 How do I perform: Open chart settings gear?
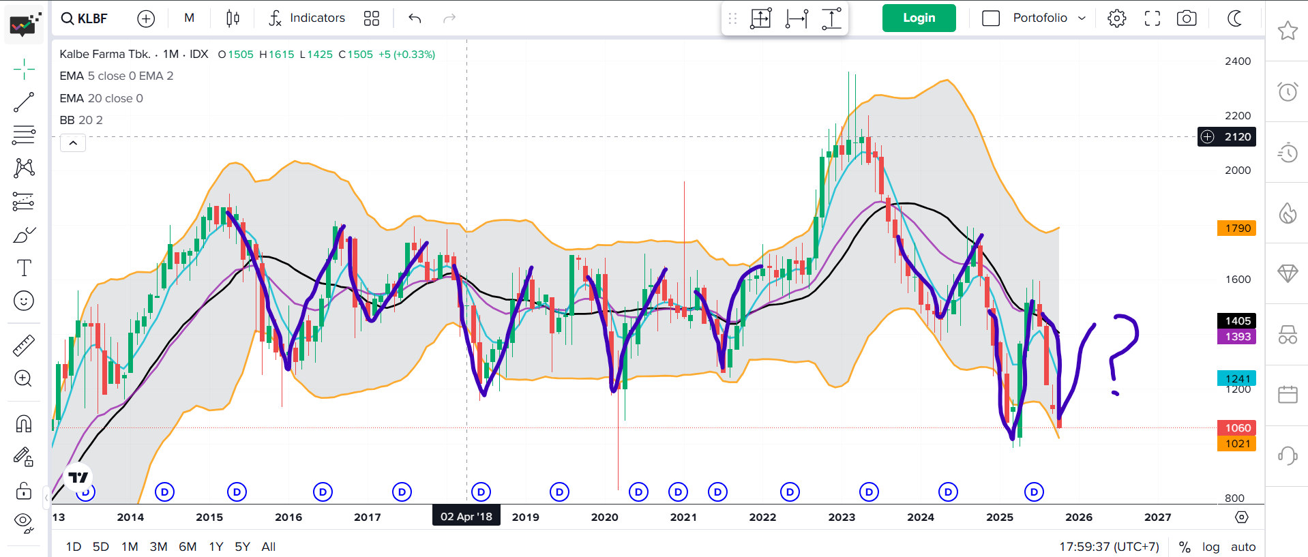1116,18
